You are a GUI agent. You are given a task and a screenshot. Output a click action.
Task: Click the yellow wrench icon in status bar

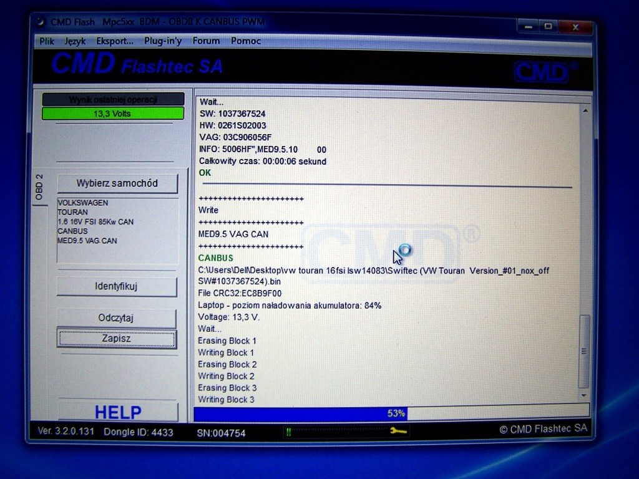pyautogui.click(x=398, y=431)
